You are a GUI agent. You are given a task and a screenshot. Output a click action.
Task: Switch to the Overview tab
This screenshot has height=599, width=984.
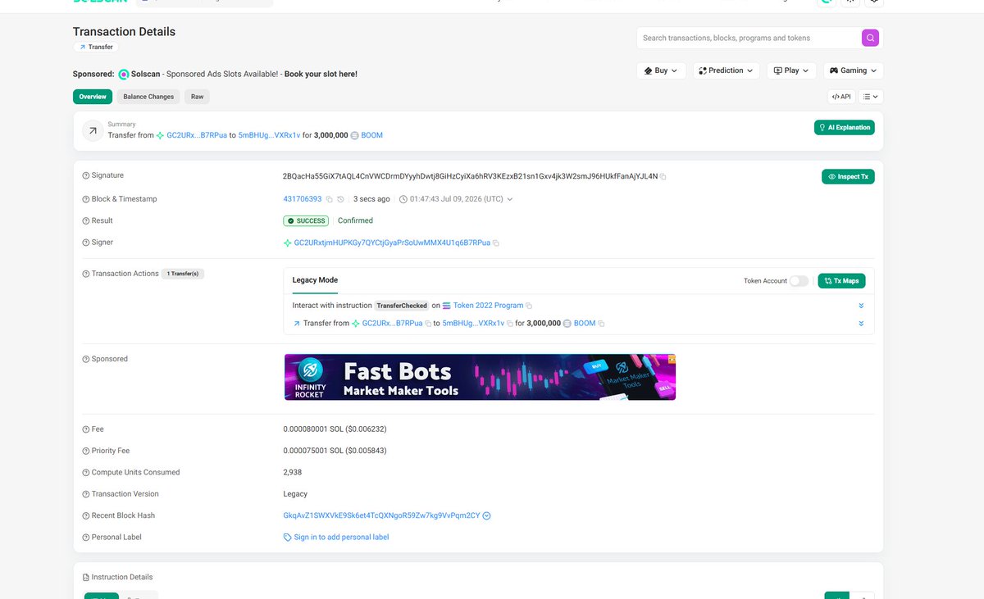pyautogui.click(x=93, y=97)
